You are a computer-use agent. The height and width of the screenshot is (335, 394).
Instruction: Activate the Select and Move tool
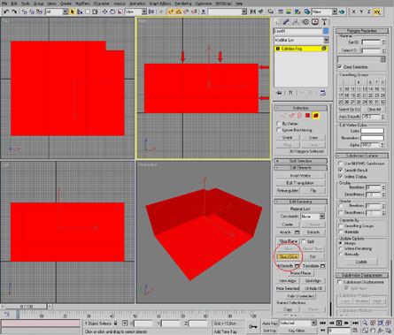pos(104,11)
